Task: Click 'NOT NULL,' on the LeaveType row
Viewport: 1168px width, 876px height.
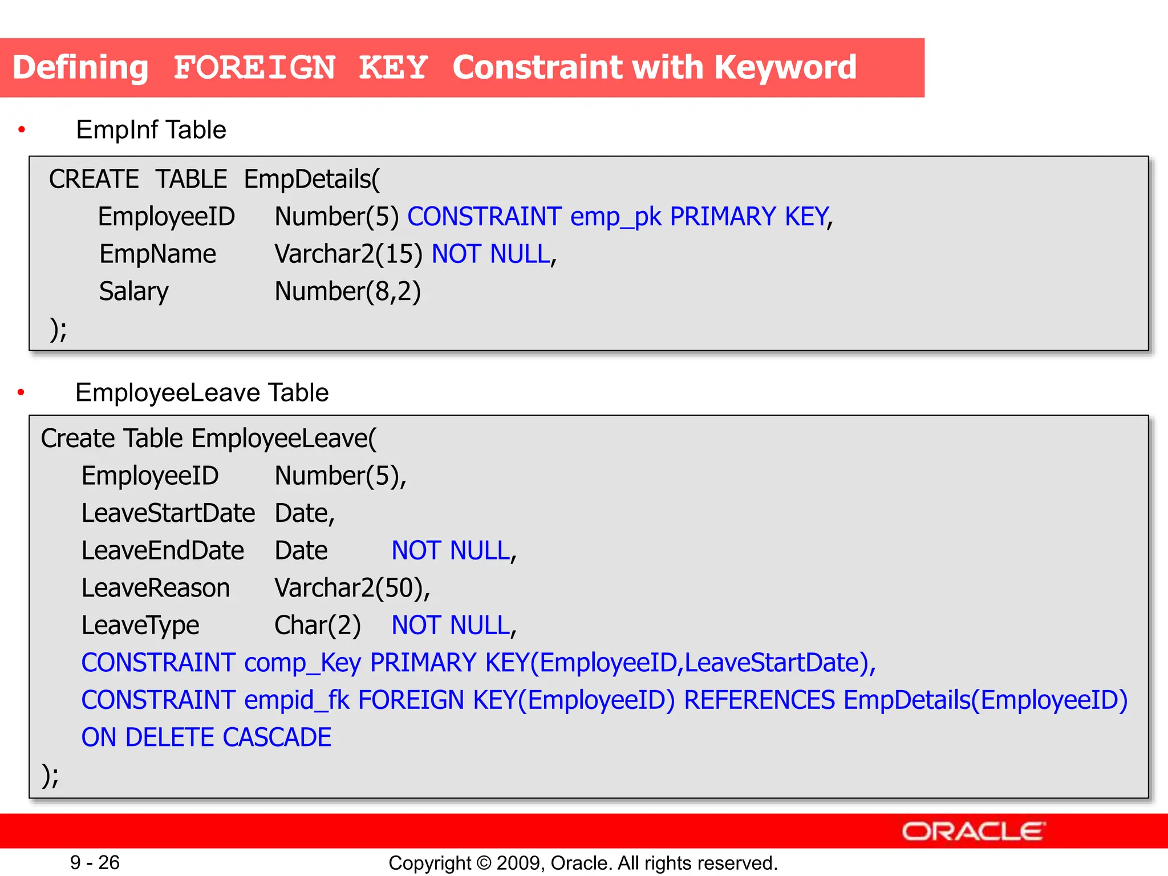Action: 454,626
